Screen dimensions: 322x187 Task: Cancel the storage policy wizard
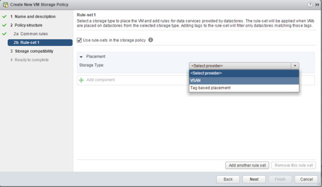[306, 179]
